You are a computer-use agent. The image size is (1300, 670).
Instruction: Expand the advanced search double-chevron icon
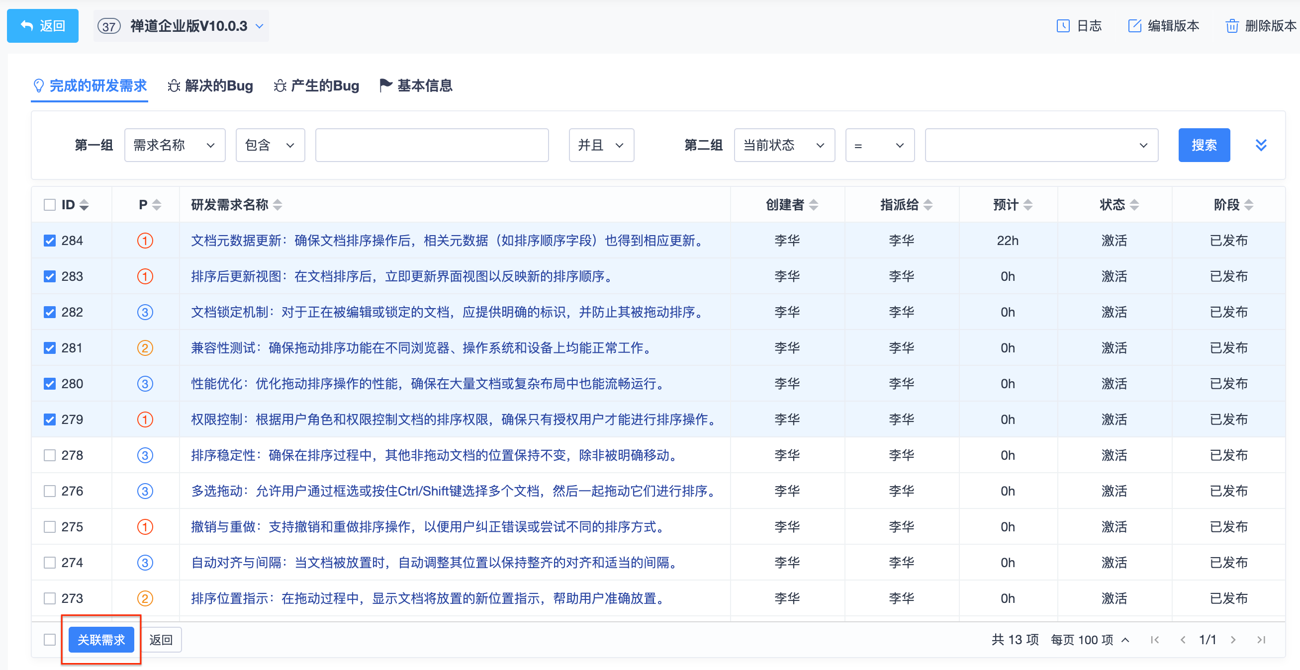tap(1261, 145)
